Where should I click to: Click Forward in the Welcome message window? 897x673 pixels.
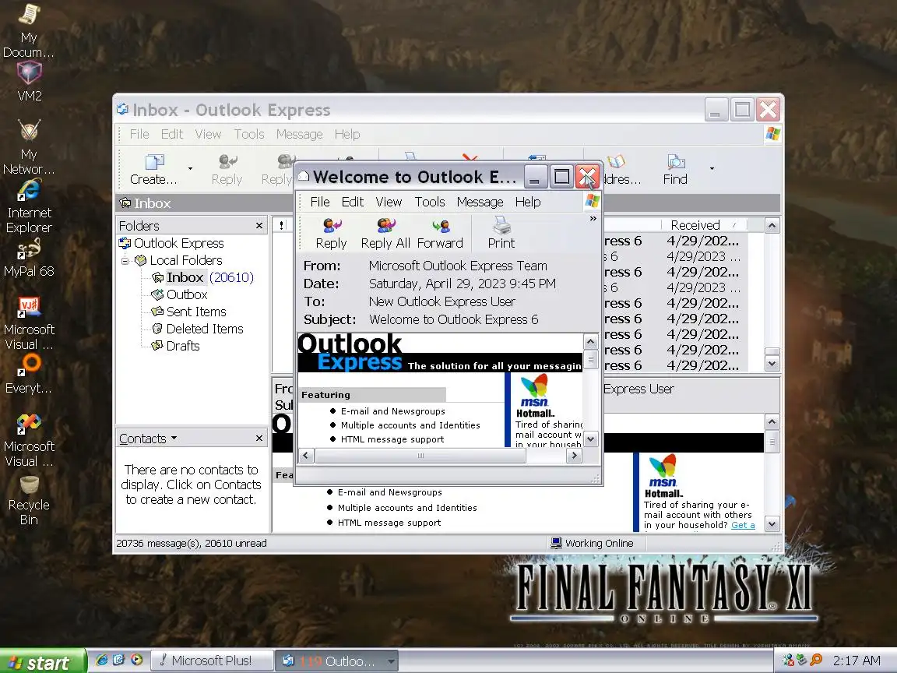point(439,234)
